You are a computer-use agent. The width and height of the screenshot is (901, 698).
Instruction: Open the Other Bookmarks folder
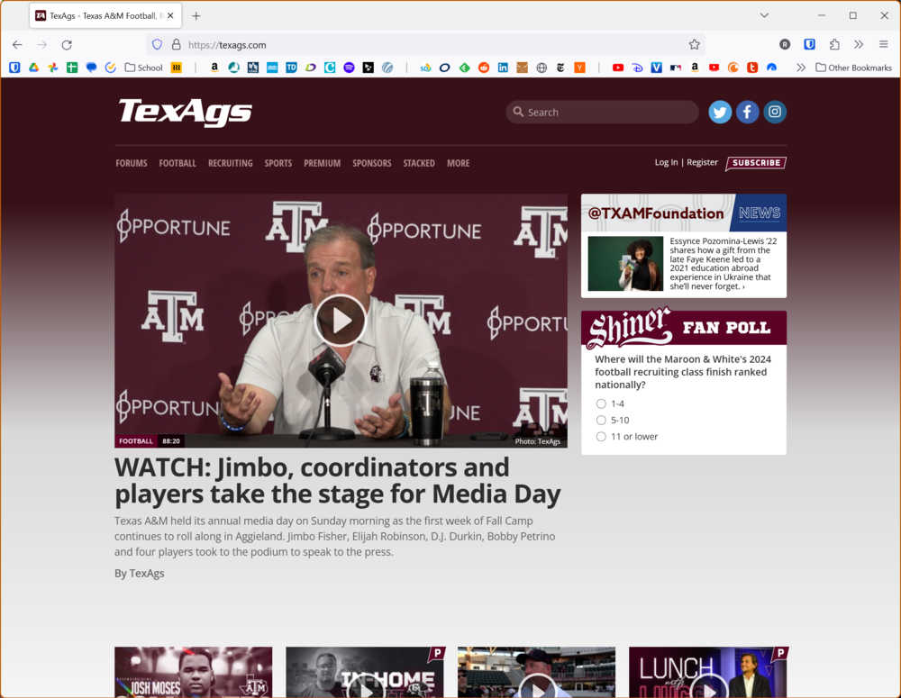tap(852, 68)
